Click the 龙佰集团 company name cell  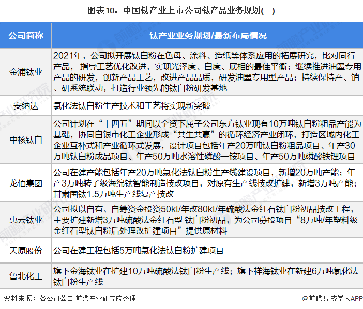(26, 183)
